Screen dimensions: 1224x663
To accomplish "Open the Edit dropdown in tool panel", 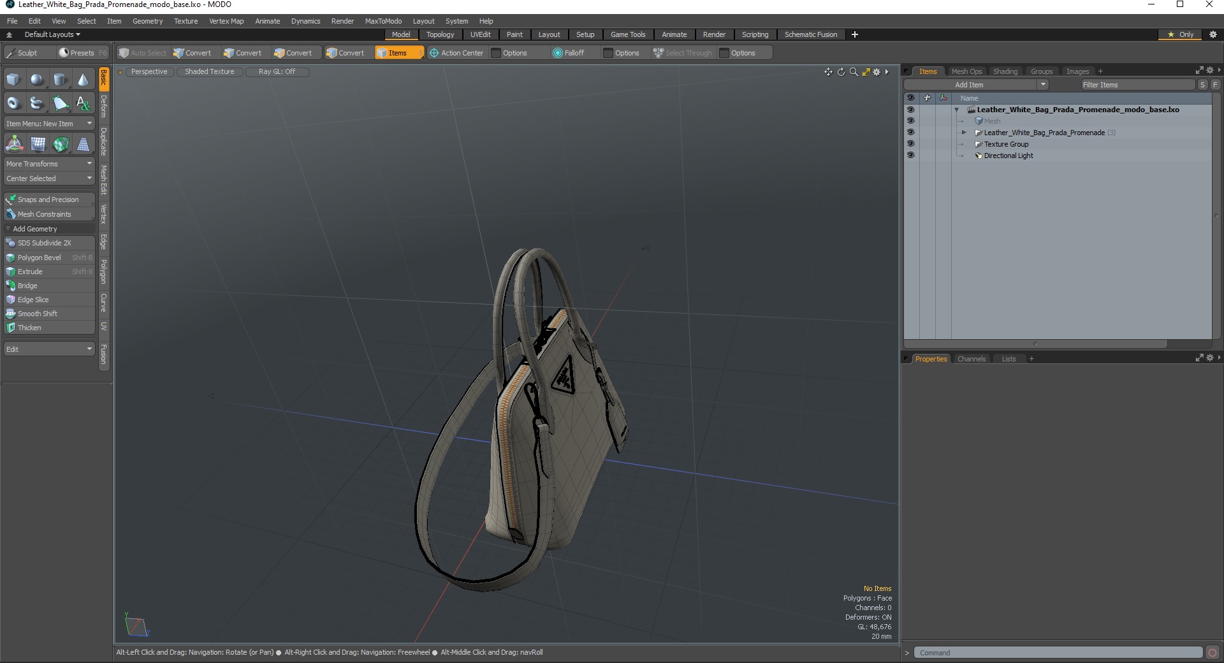I will 49,349.
